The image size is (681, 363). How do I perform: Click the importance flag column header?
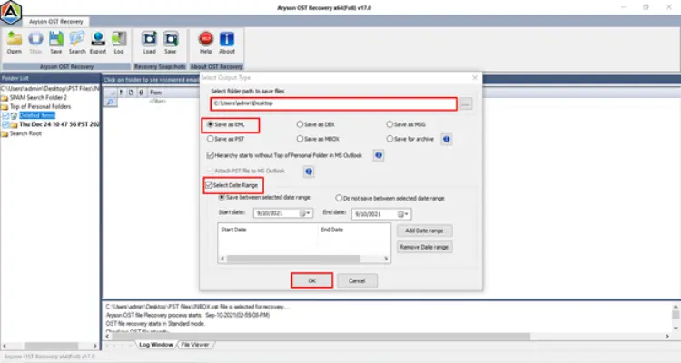pyautogui.click(x=121, y=93)
